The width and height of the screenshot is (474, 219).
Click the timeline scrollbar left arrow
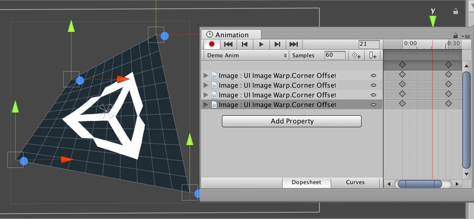click(389, 184)
